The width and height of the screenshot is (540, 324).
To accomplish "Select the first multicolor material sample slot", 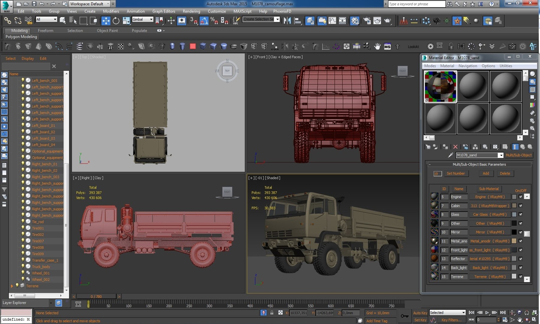I will tap(440, 86).
